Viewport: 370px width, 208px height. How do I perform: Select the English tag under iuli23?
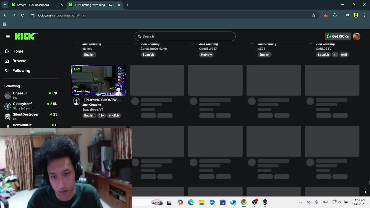click(264, 55)
